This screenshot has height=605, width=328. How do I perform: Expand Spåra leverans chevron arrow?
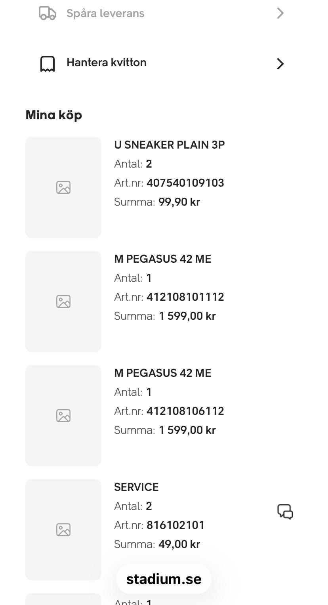(x=280, y=13)
